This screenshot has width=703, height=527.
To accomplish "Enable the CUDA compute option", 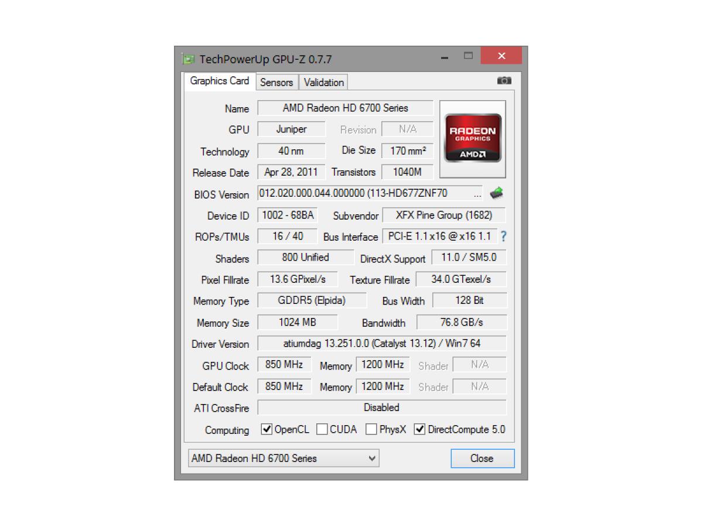I will pyautogui.click(x=321, y=429).
